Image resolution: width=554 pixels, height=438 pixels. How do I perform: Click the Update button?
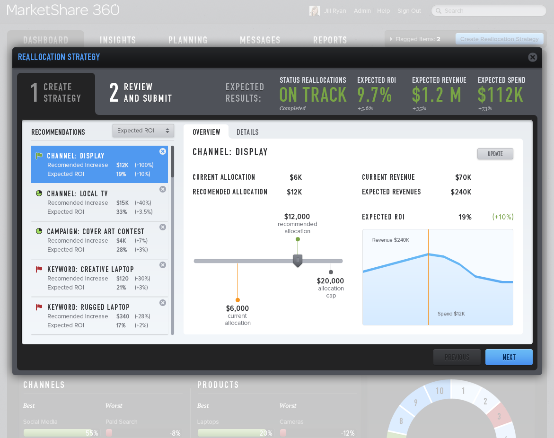pos(495,154)
